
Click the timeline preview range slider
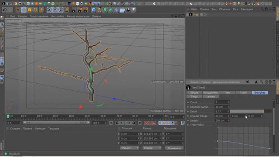(x=57, y=123)
